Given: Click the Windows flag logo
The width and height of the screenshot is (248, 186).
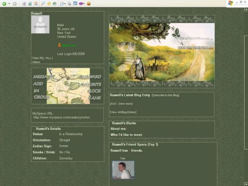Looking at the screenshot, I should coord(230,3).
